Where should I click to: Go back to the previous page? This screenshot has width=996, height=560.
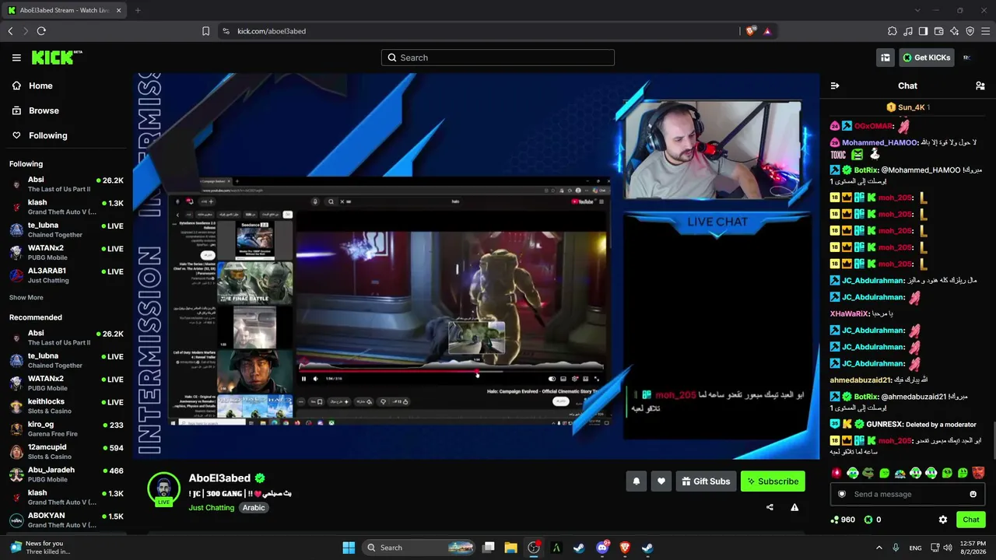pyautogui.click(x=10, y=31)
